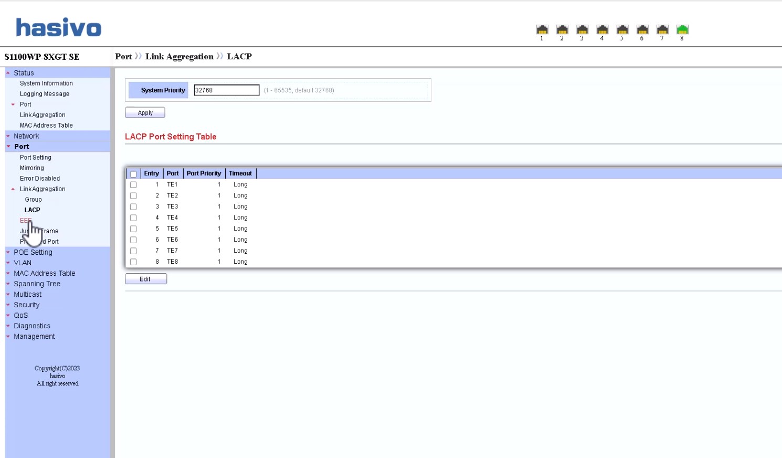Tick the checkbox for TE1 row
Screen dimensions: 782x458
(x=133, y=185)
